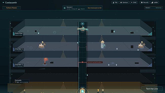Viewport: 165px width, 93px height.
Task: Click Excavate to open a new chamber
Action: (22, 81)
